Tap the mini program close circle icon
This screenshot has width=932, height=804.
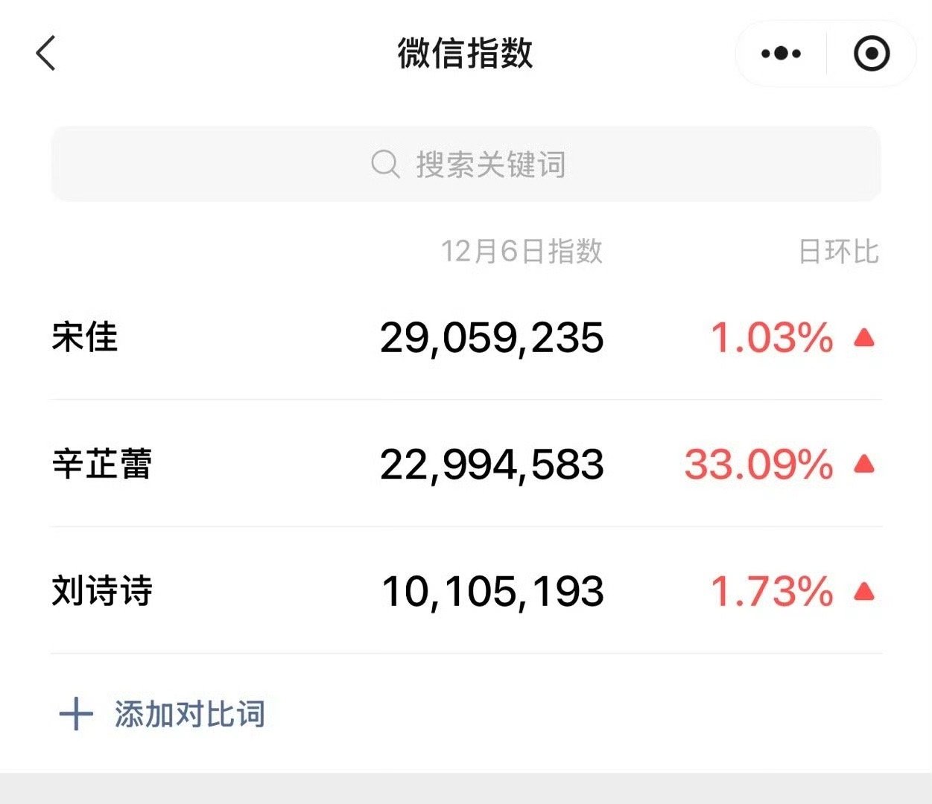click(871, 54)
